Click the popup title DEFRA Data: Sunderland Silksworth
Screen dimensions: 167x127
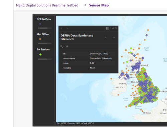77,37
